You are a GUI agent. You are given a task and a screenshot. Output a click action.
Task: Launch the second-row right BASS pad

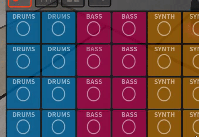pos(129,60)
